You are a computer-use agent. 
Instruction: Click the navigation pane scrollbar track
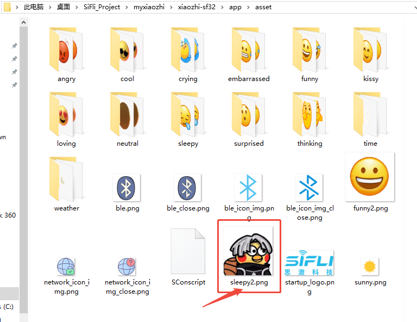[x=23, y=318]
